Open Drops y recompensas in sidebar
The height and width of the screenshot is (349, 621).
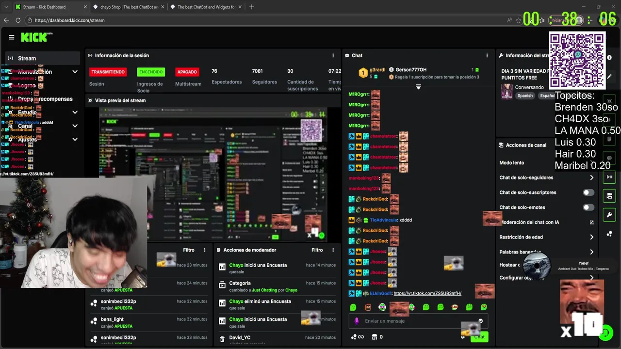point(45,99)
